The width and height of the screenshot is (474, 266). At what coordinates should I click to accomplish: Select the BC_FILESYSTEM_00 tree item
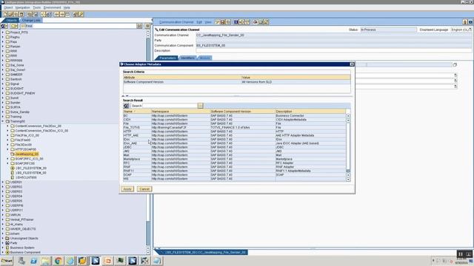31,168
